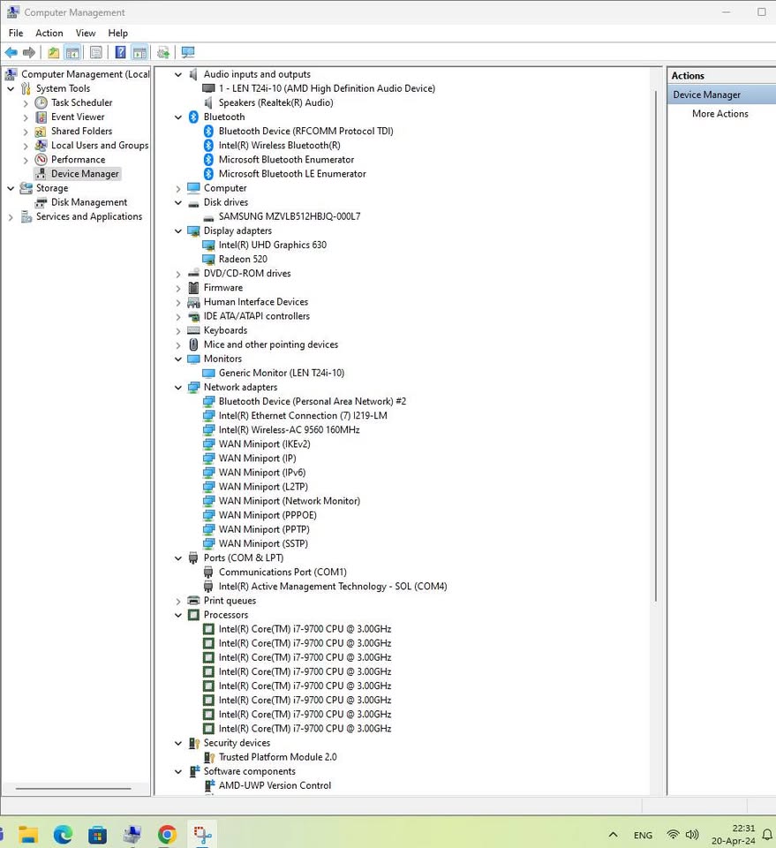Image resolution: width=776 pixels, height=848 pixels.
Task: Click the Computer Management (Local) root icon
Action: pos(11,74)
